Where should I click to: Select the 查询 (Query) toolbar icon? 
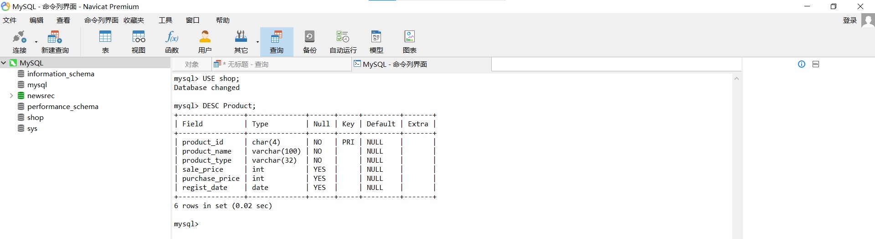(x=277, y=42)
